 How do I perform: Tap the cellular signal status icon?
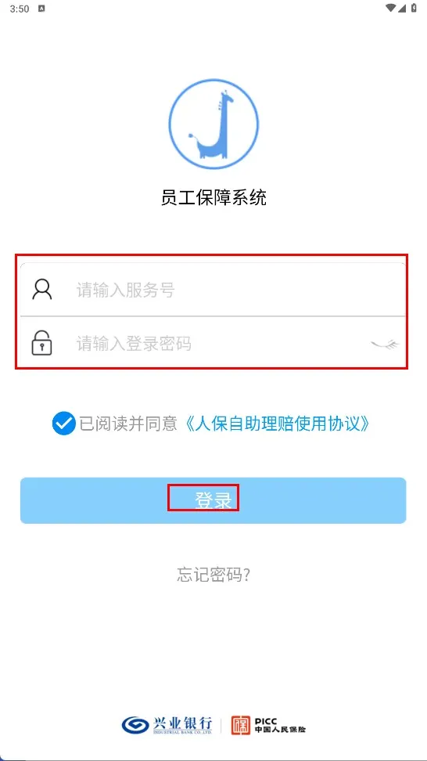[402, 9]
